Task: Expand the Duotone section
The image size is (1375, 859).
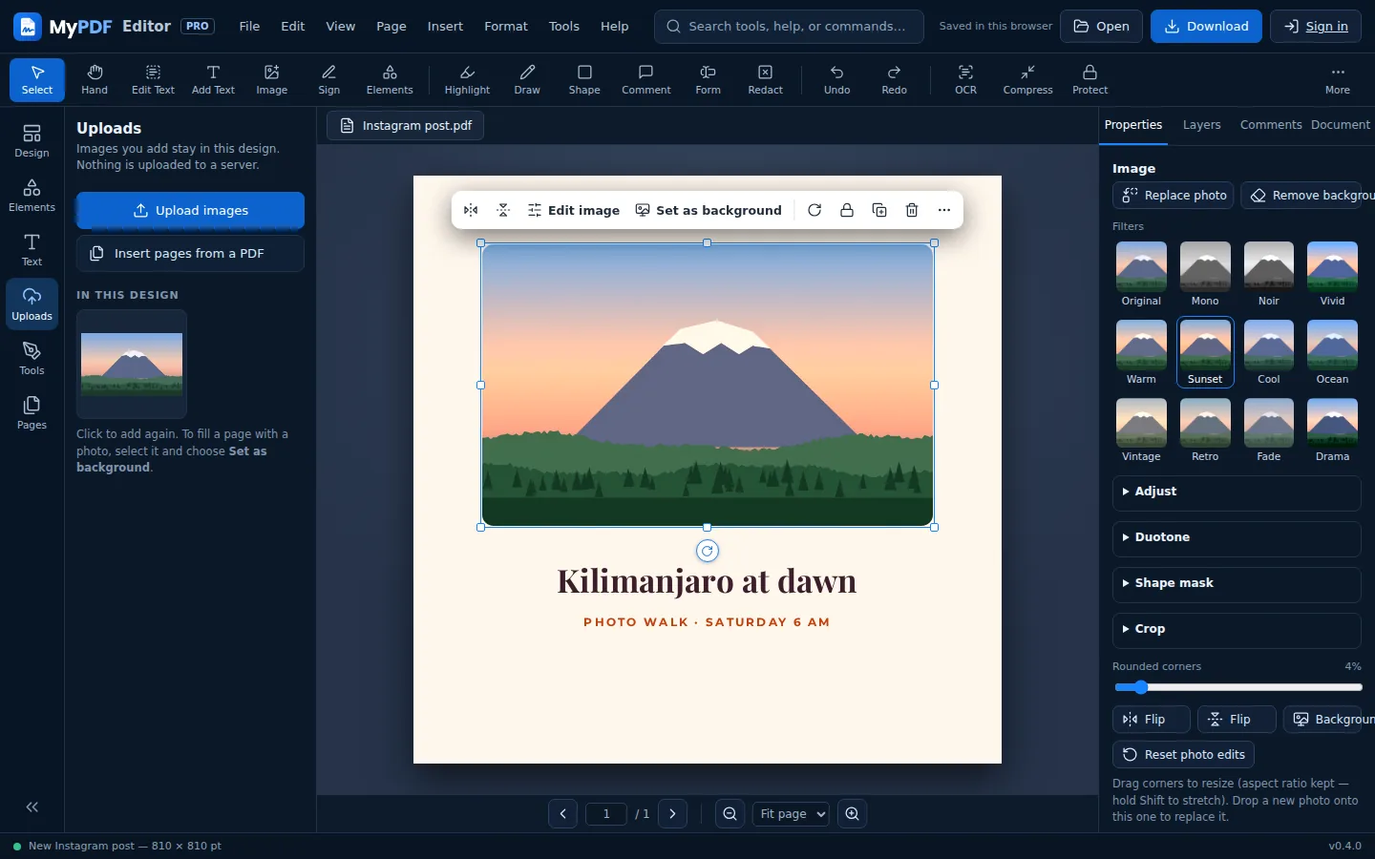Action: (x=1237, y=538)
